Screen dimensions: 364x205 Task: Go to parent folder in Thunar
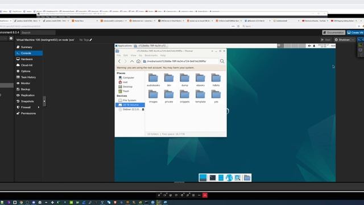132,61
